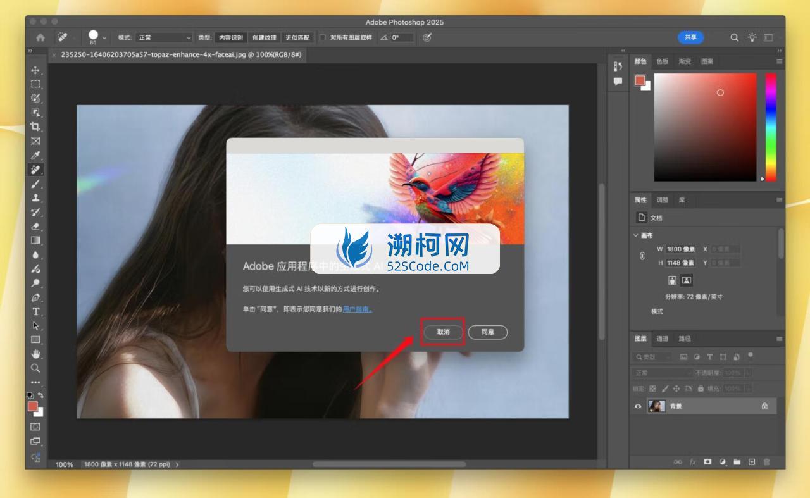Viewport: 810px width, 498px height.
Task: Select the Eraser tool
Action: click(35, 226)
